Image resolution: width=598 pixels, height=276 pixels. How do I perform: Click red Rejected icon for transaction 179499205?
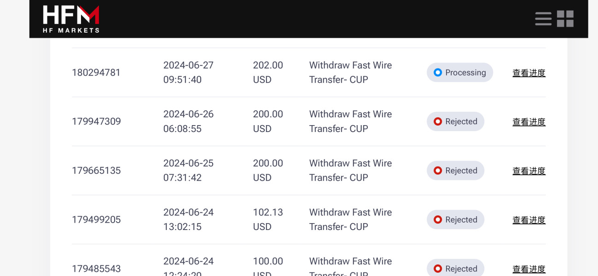pos(438,220)
